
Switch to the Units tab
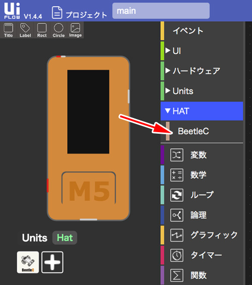(35, 238)
